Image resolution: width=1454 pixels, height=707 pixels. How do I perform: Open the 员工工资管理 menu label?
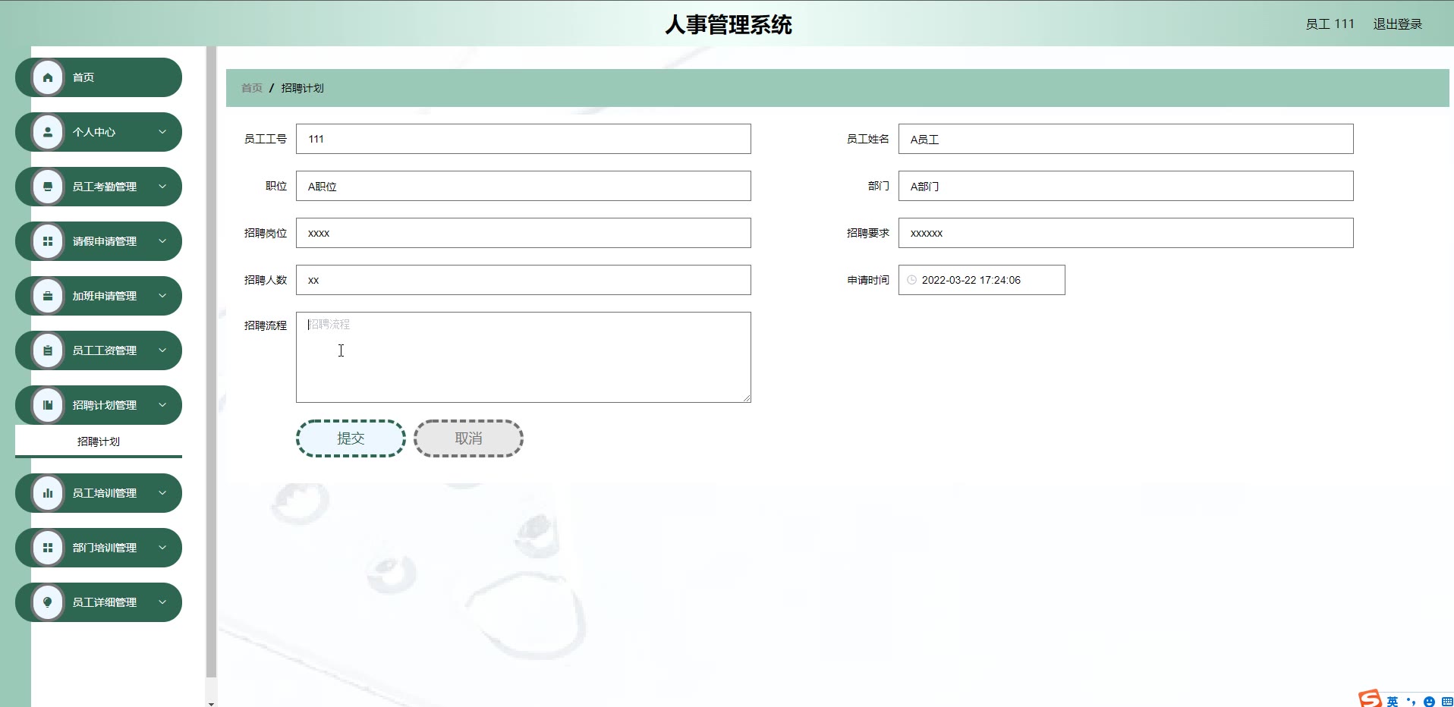105,350
